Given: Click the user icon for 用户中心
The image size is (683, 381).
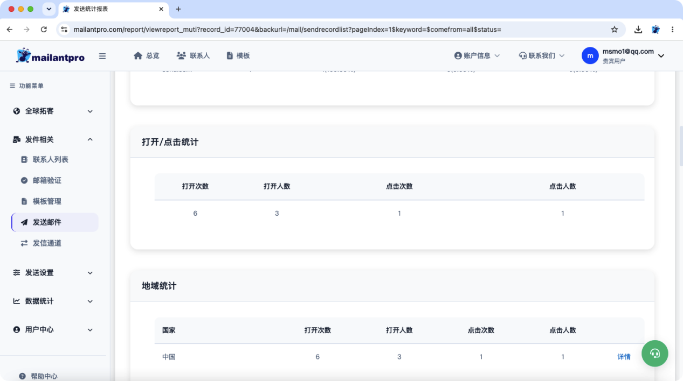Looking at the screenshot, I should click(17, 329).
